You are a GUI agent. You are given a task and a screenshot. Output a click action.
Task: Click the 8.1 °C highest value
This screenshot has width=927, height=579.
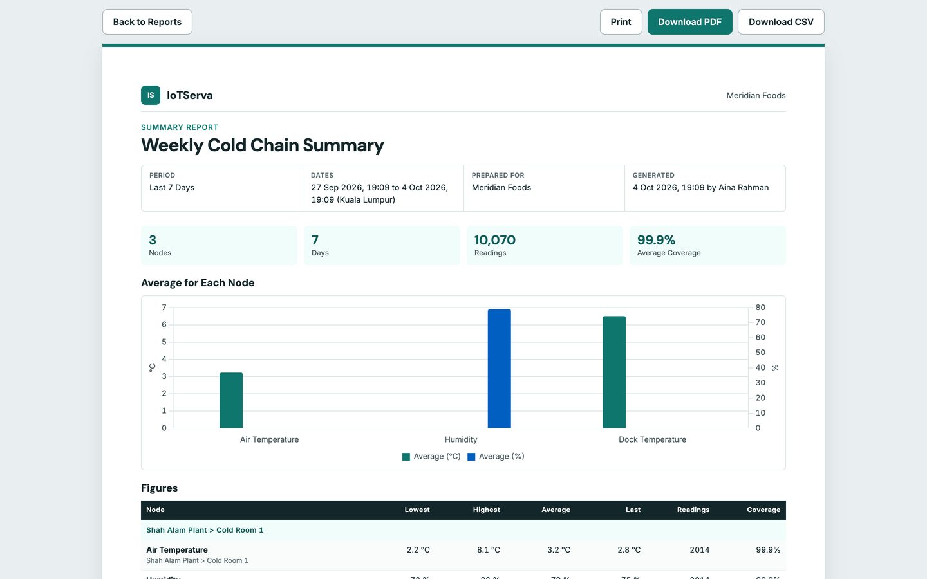[x=489, y=550]
